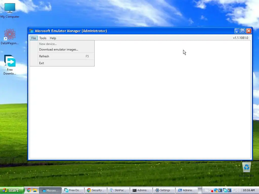This screenshot has height=194, width=259.
Task: Close the Emulator Manager window
Action: pyautogui.click(x=249, y=31)
